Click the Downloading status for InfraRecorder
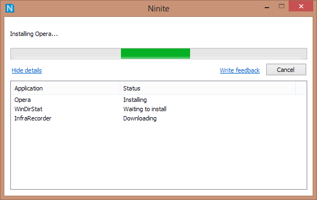This screenshot has width=317, height=200. coord(140,118)
